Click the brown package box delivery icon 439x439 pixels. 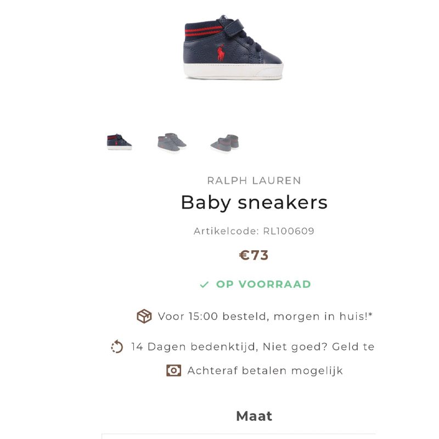tap(144, 317)
